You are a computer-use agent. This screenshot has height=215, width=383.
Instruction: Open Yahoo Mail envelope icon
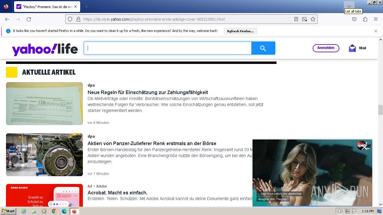click(352, 48)
